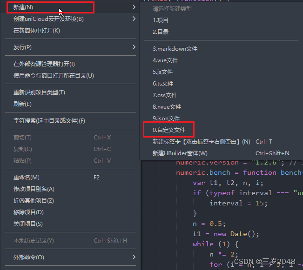Click the disabled 复制(C) entry
The height and width of the screenshot is (270, 303).
pyautogui.click(x=70, y=149)
